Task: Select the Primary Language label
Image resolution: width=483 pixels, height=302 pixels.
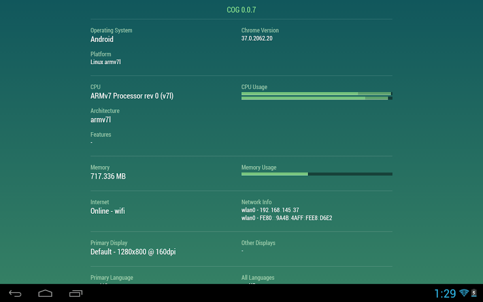Action: [x=112, y=277]
